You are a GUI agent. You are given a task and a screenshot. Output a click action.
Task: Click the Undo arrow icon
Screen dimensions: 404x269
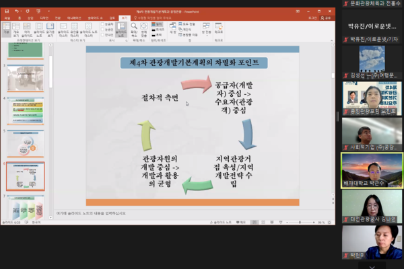tap(16, 11)
